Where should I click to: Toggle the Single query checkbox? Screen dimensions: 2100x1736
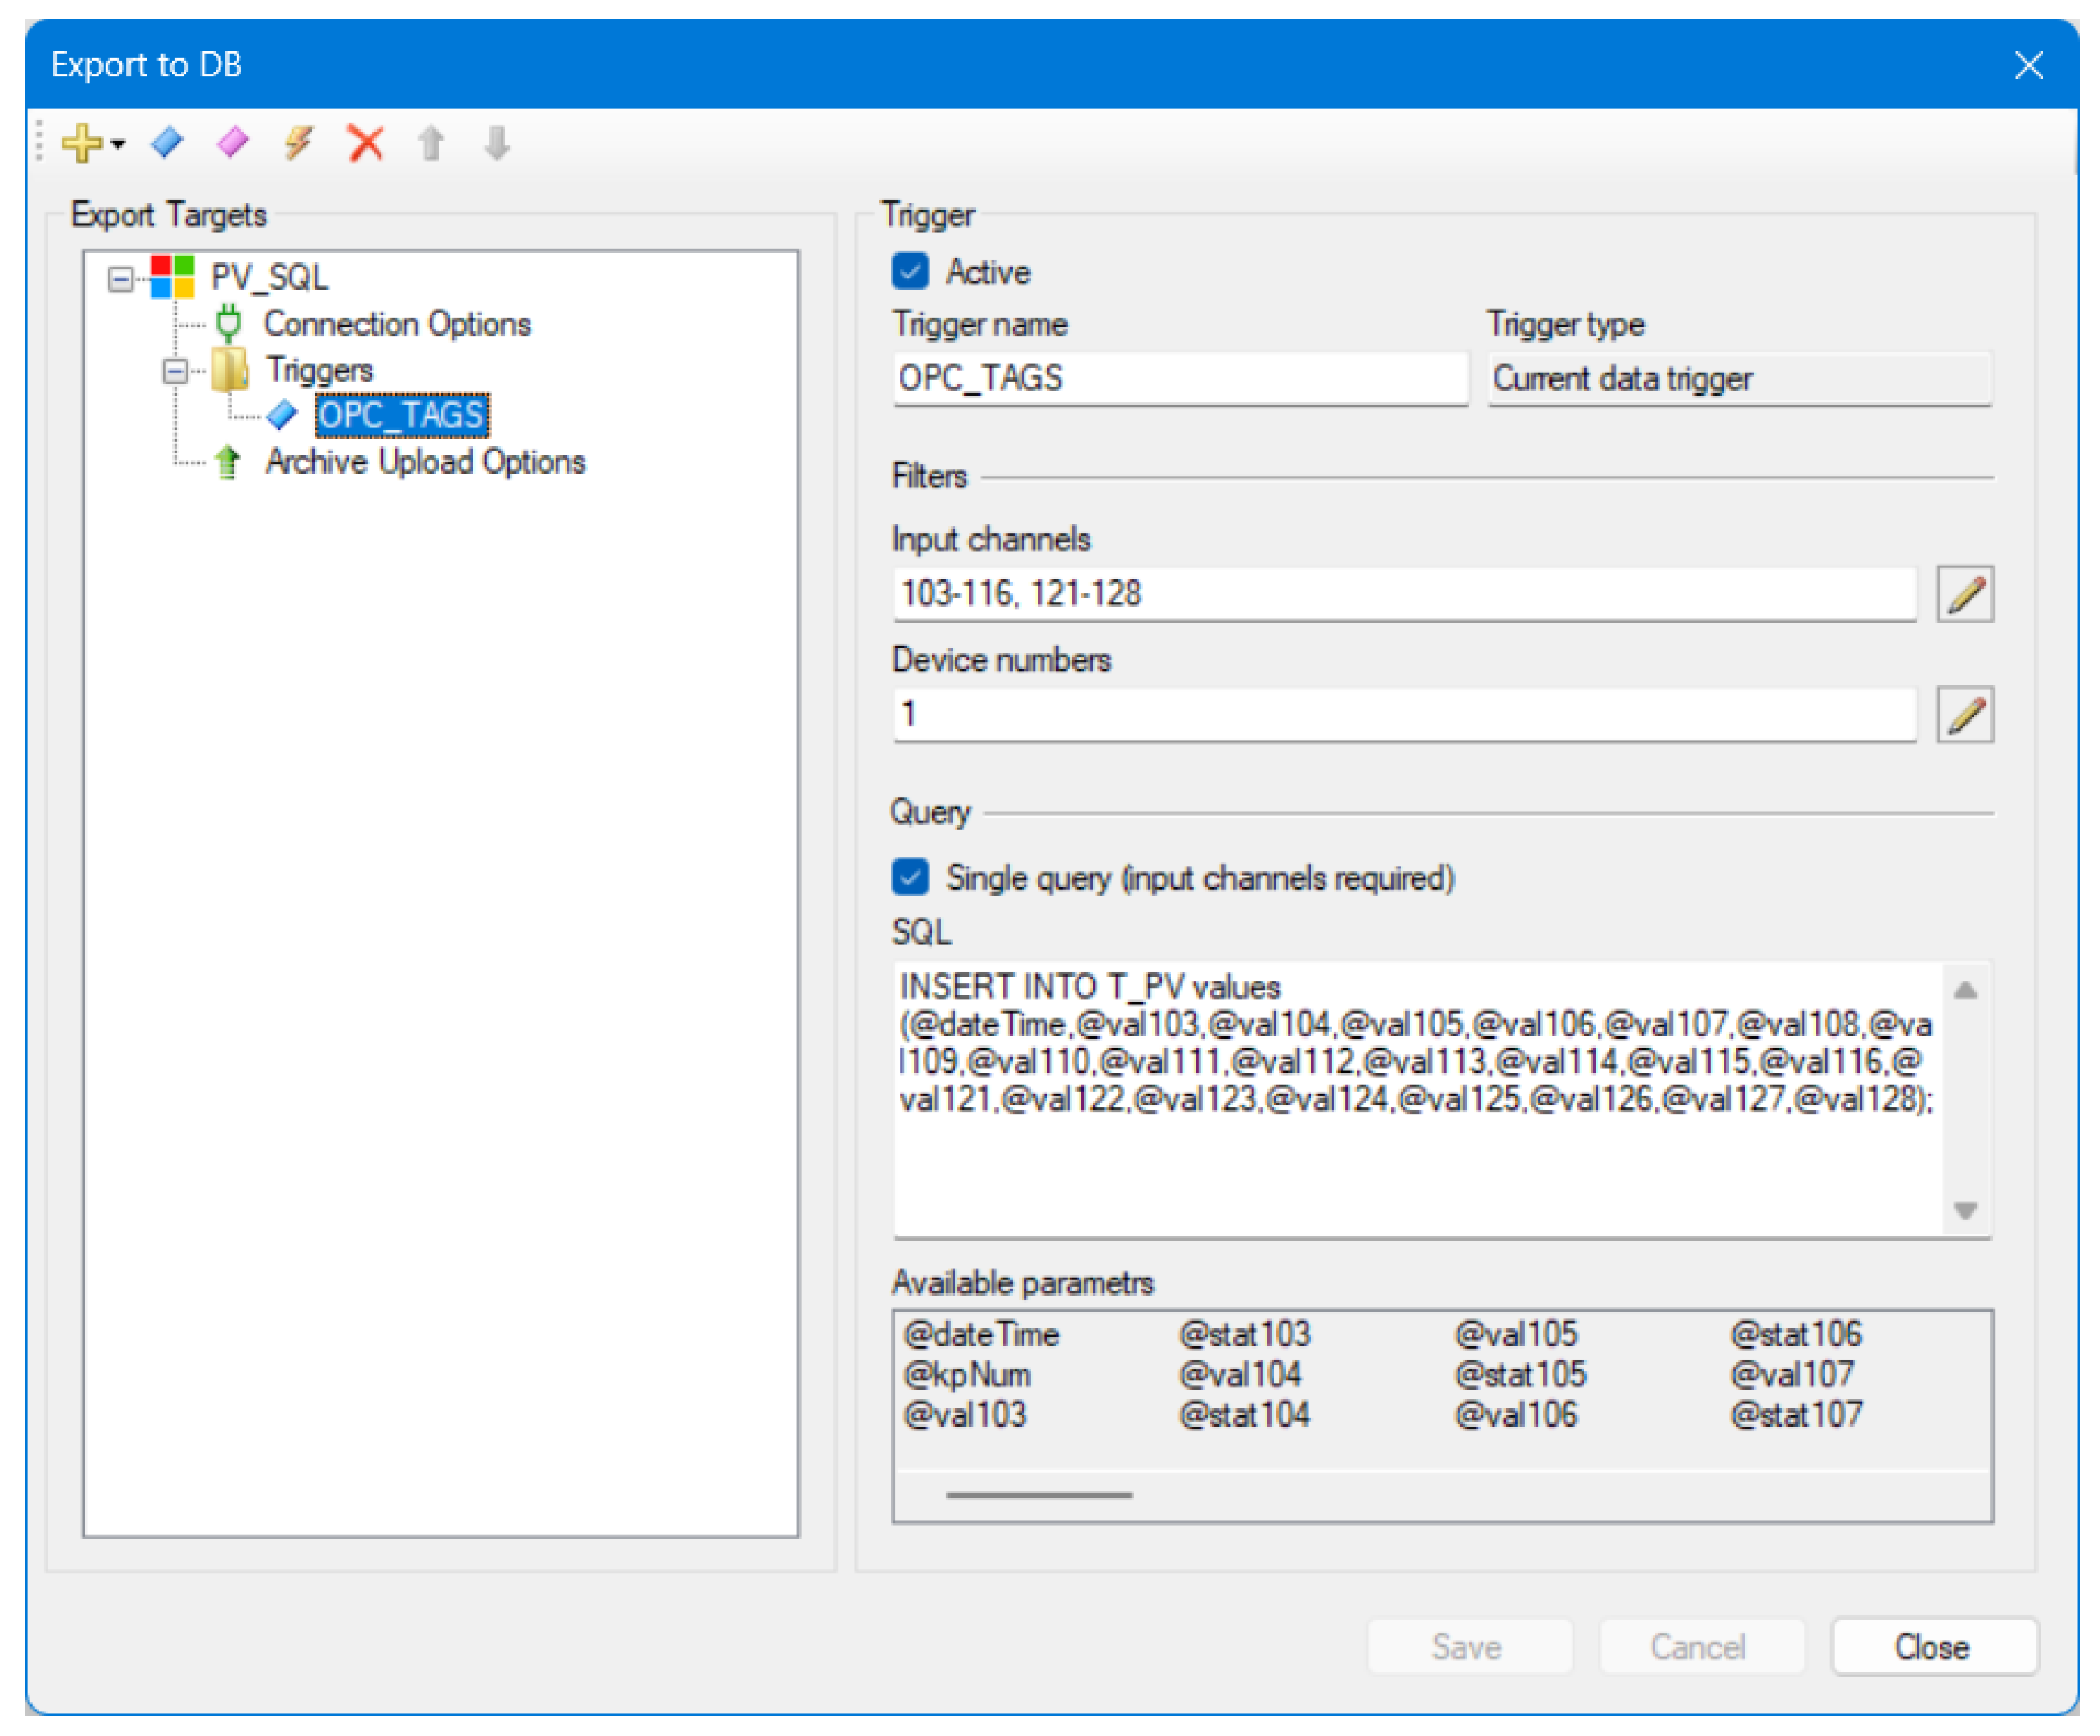point(910,877)
